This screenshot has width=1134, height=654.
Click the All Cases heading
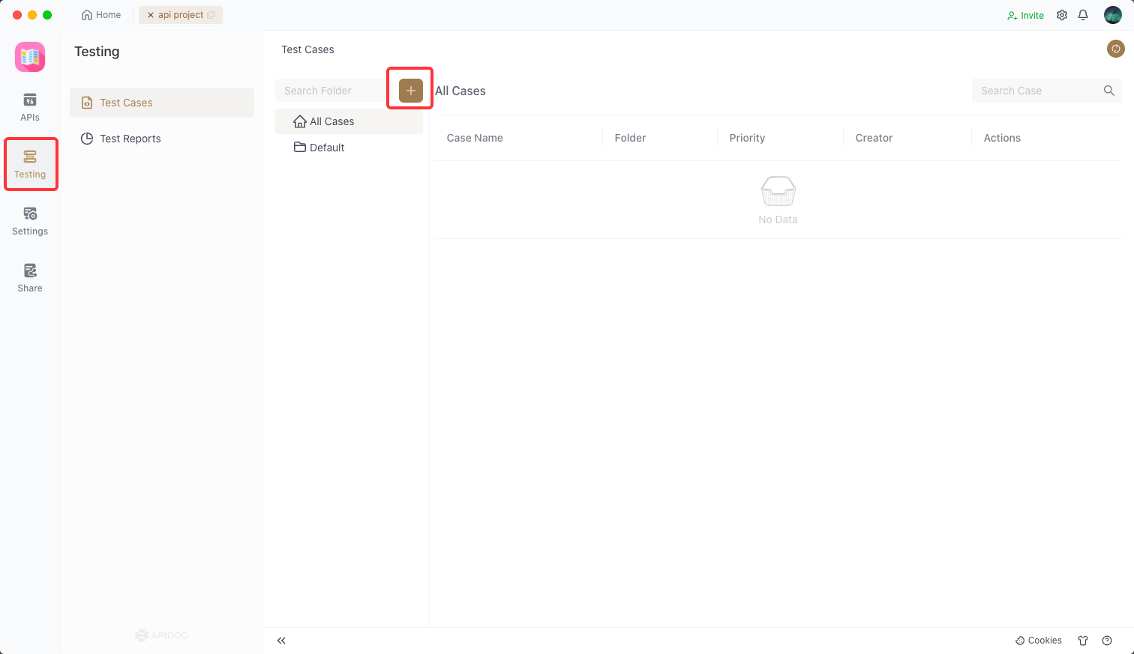coord(460,91)
